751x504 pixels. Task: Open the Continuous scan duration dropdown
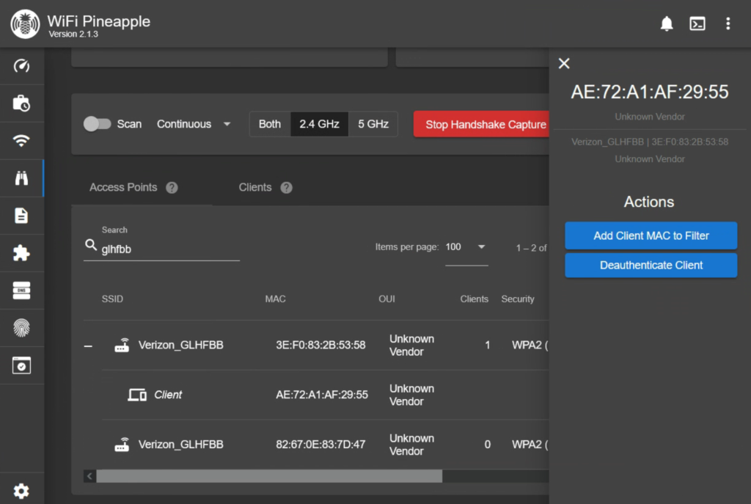pyautogui.click(x=194, y=124)
